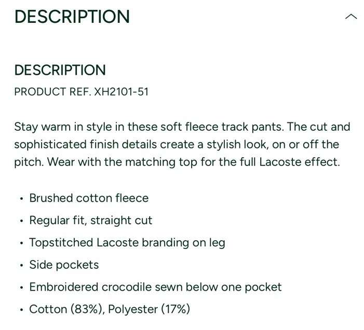The width and height of the screenshot is (364, 330).
Task: Click the "PRODUCT REF." label
Action: (x=52, y=92)
